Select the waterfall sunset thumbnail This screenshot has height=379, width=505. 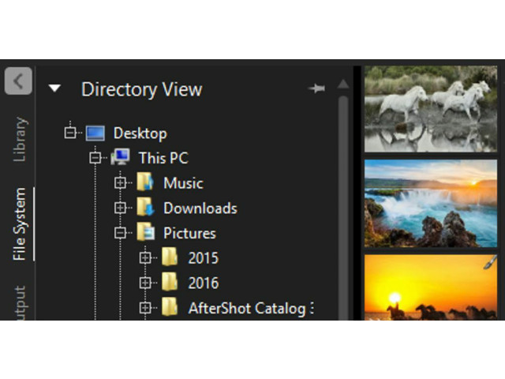click(431, 204)
